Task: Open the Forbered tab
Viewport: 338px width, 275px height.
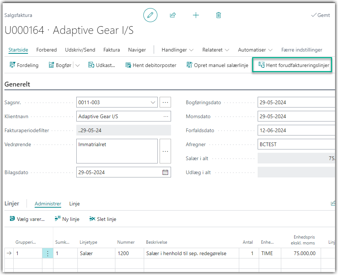Action: tap(46, 50)
